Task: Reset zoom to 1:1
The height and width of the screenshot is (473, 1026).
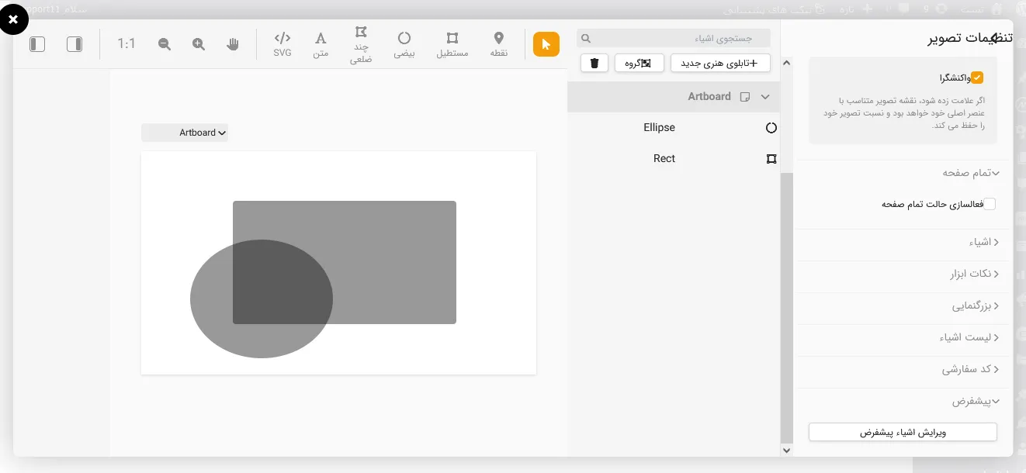Action: pyautogui.click(x=127, y=44)
